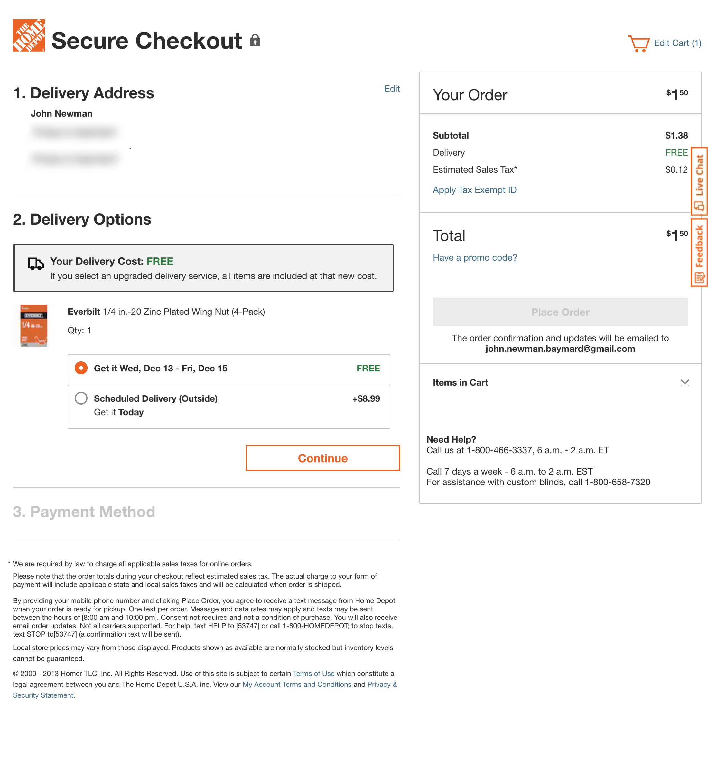Click Have a promo code?

point(475,257)
